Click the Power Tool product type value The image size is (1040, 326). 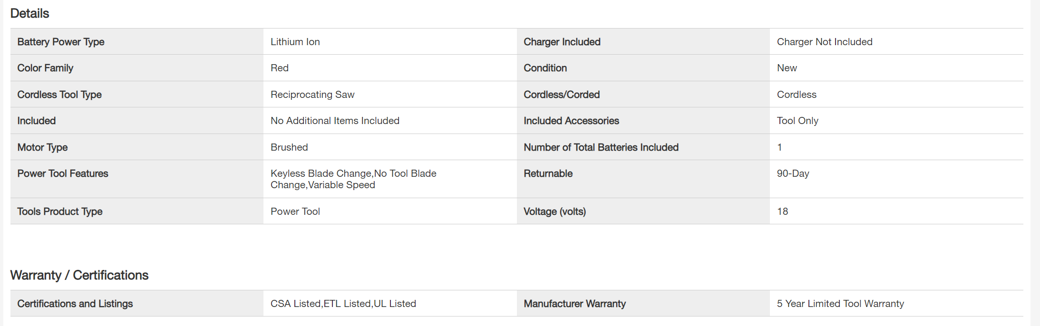tap(295, 211)
